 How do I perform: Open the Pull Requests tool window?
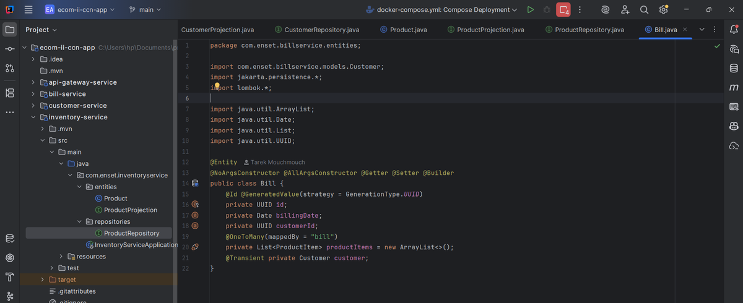[x=9, y=67]
